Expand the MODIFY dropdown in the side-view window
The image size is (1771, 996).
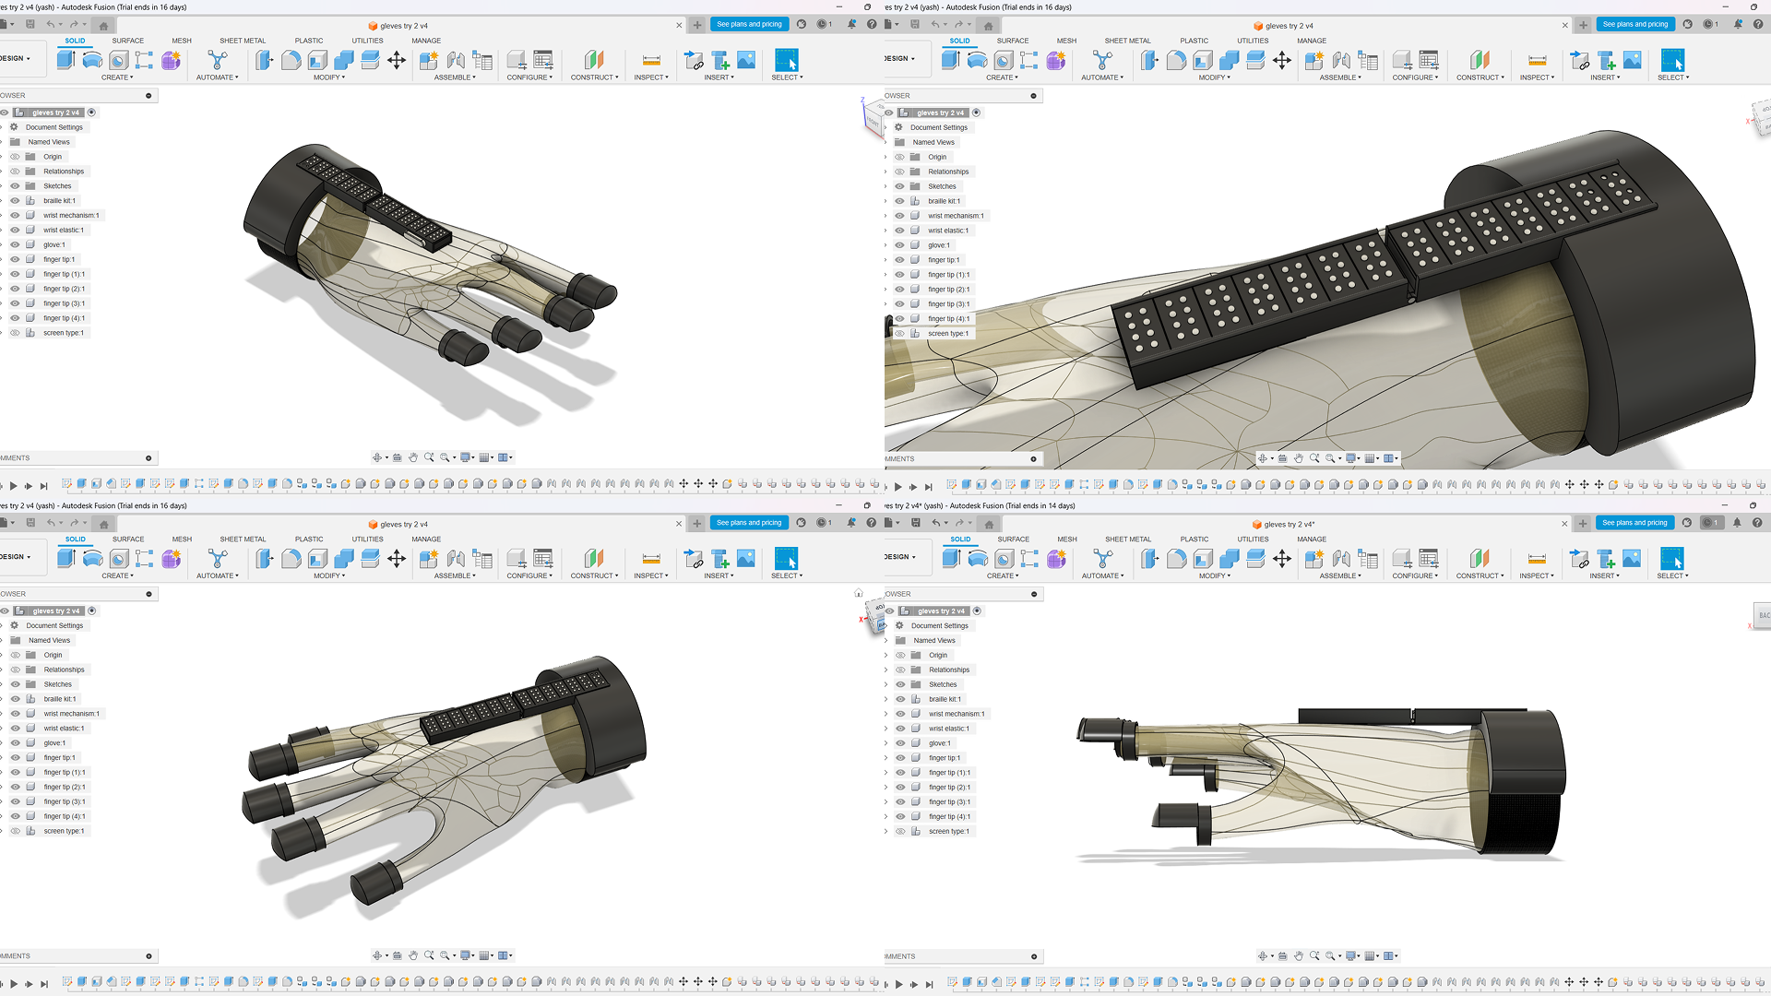click(1215, 576)
